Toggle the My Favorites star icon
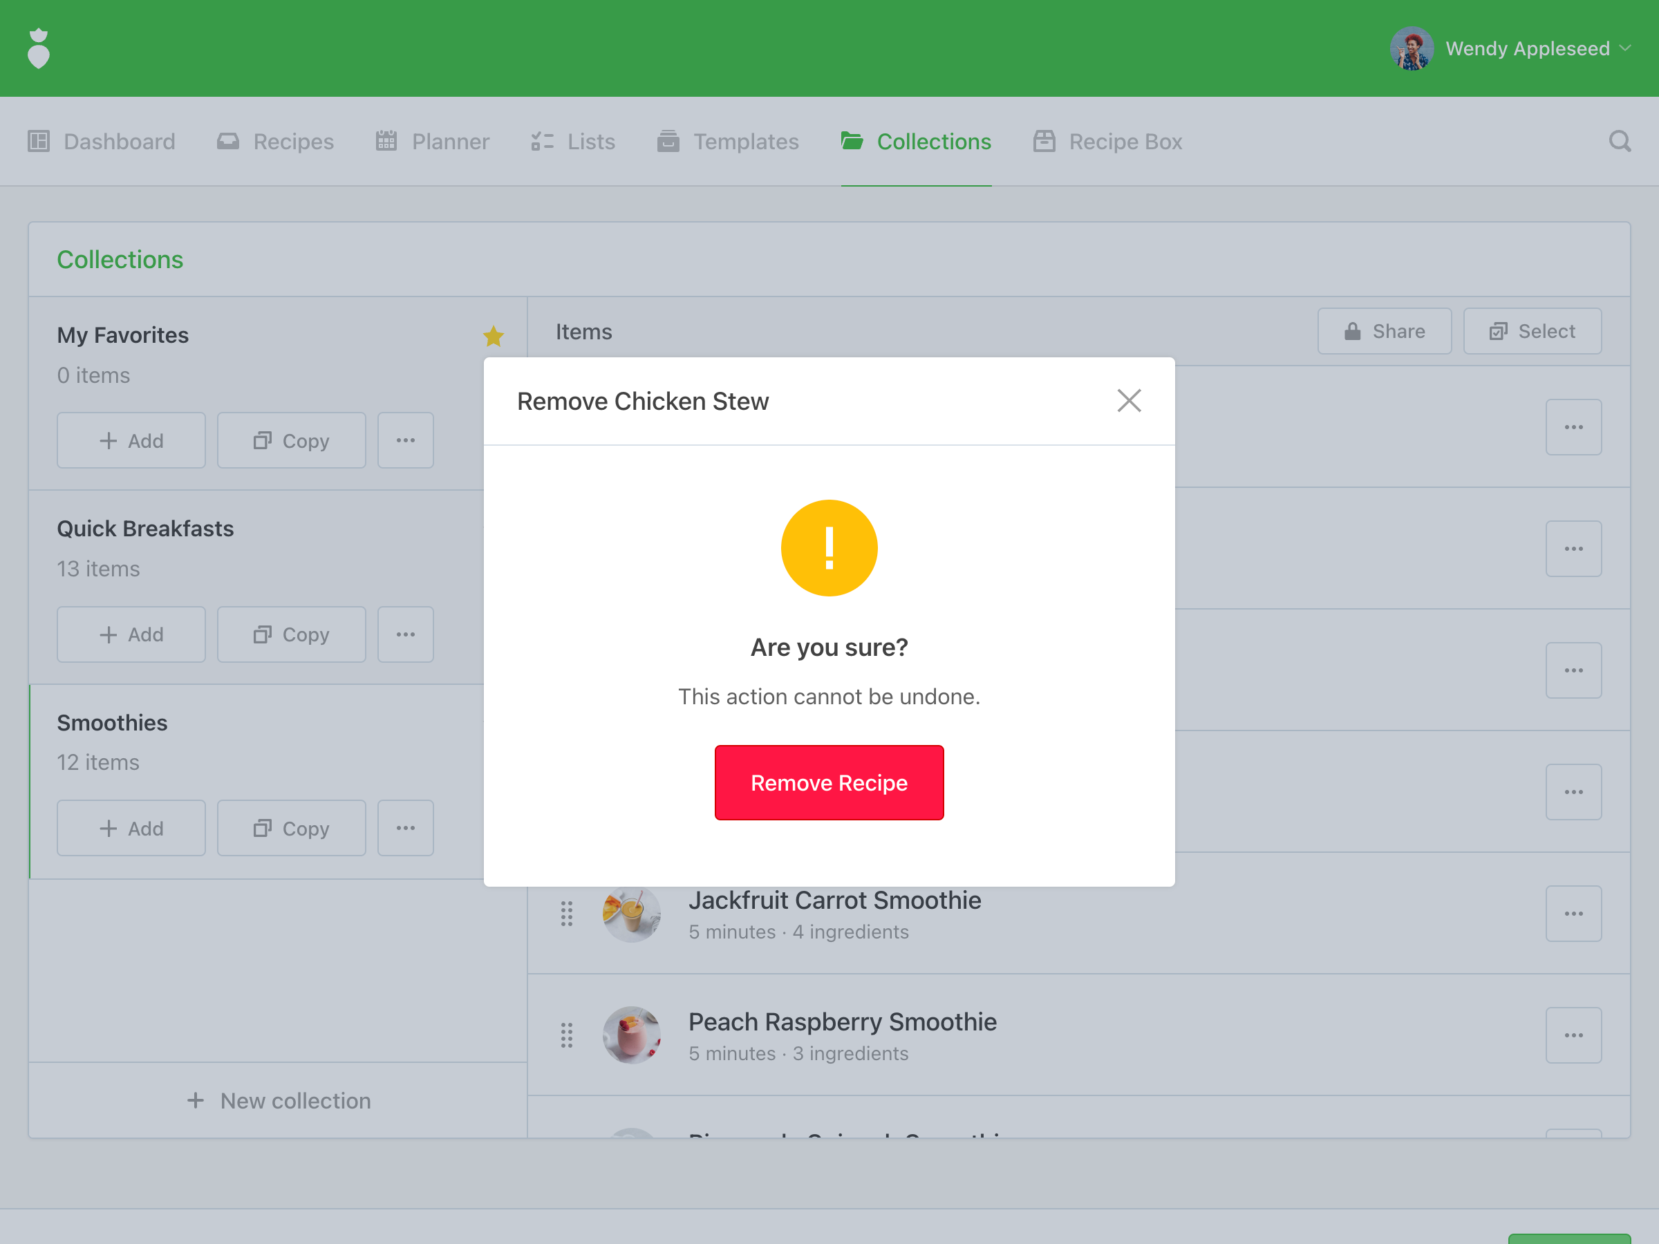The image size is (1659, 1244). pos(493,336)
